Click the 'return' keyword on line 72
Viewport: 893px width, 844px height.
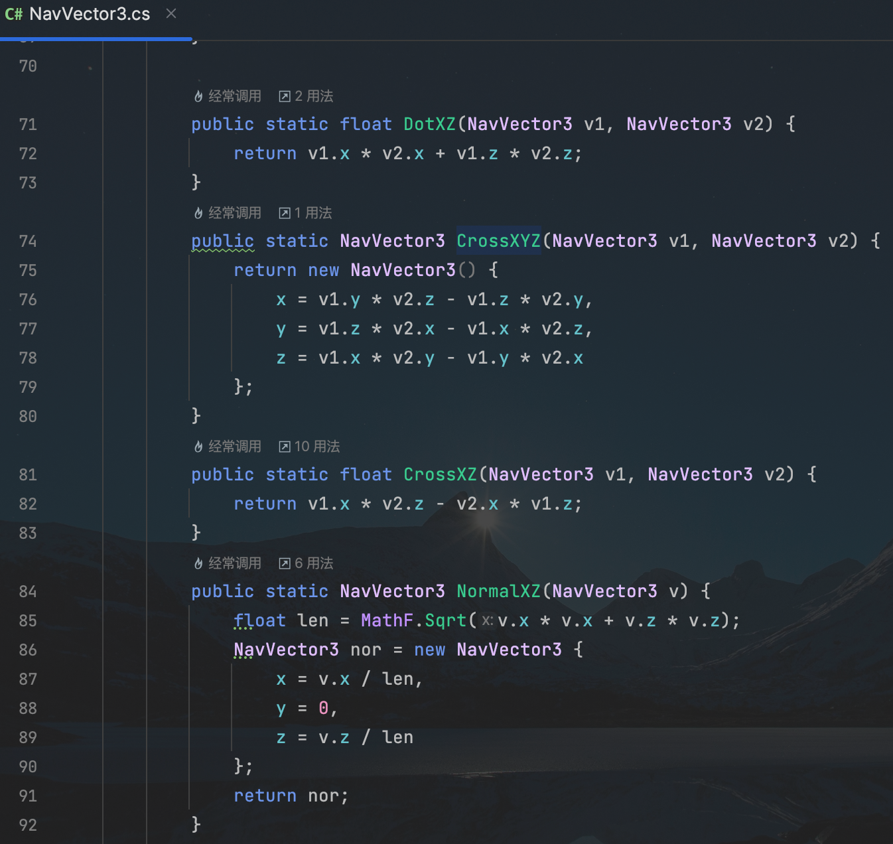pos(265,153)
